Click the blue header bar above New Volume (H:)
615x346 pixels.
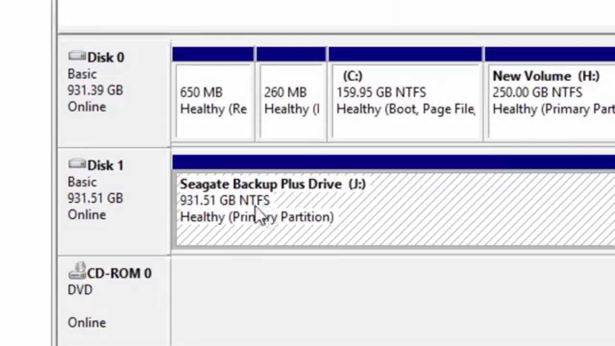pos(550,54)
